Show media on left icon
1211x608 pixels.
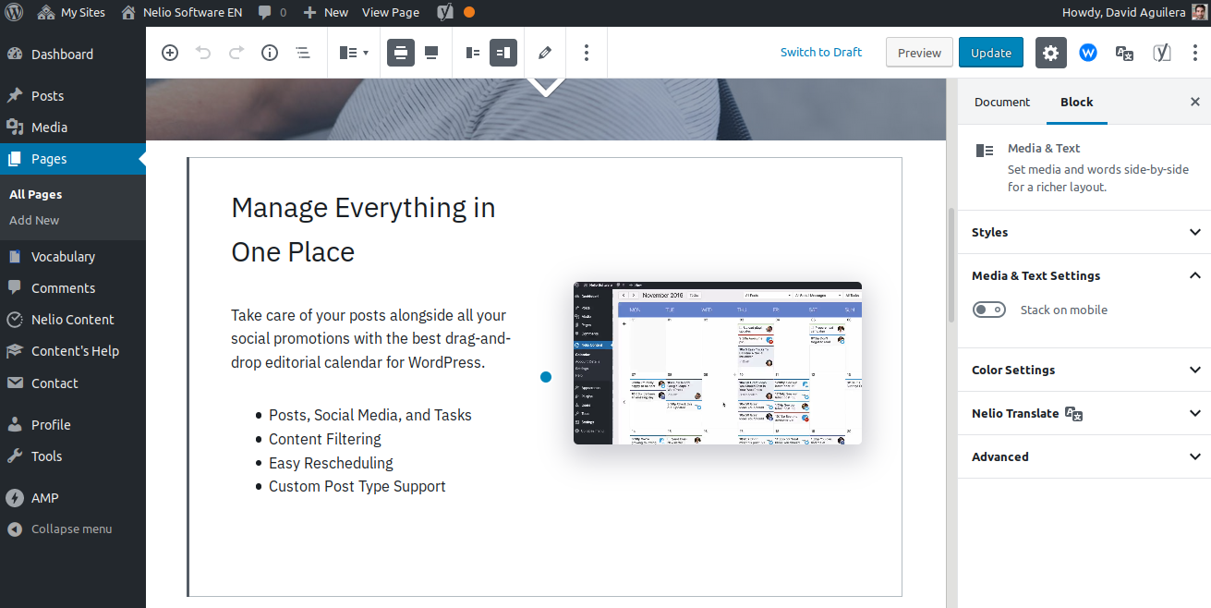[x=473, y=53]
